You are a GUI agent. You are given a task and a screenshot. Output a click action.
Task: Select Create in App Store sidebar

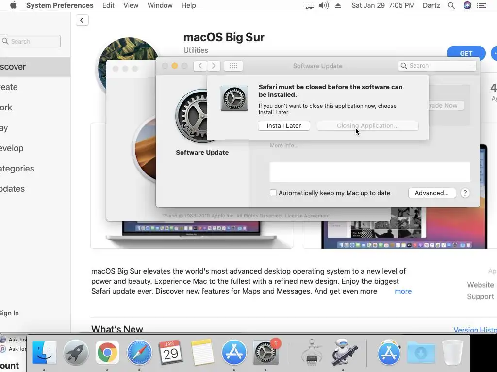tap(35, 87)
